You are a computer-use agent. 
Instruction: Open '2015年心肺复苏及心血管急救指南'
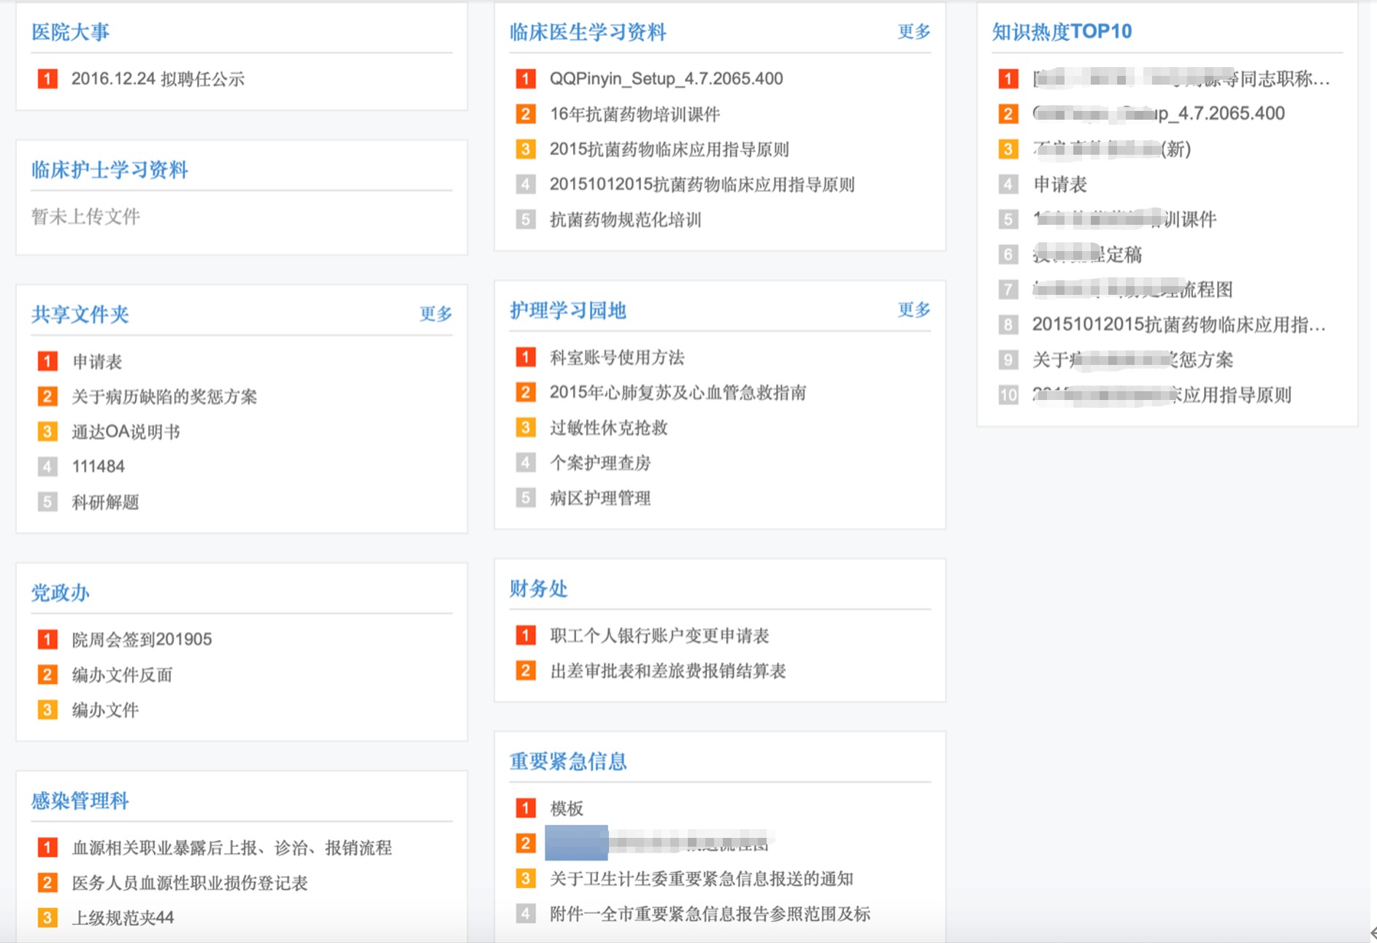coord(678,392)
